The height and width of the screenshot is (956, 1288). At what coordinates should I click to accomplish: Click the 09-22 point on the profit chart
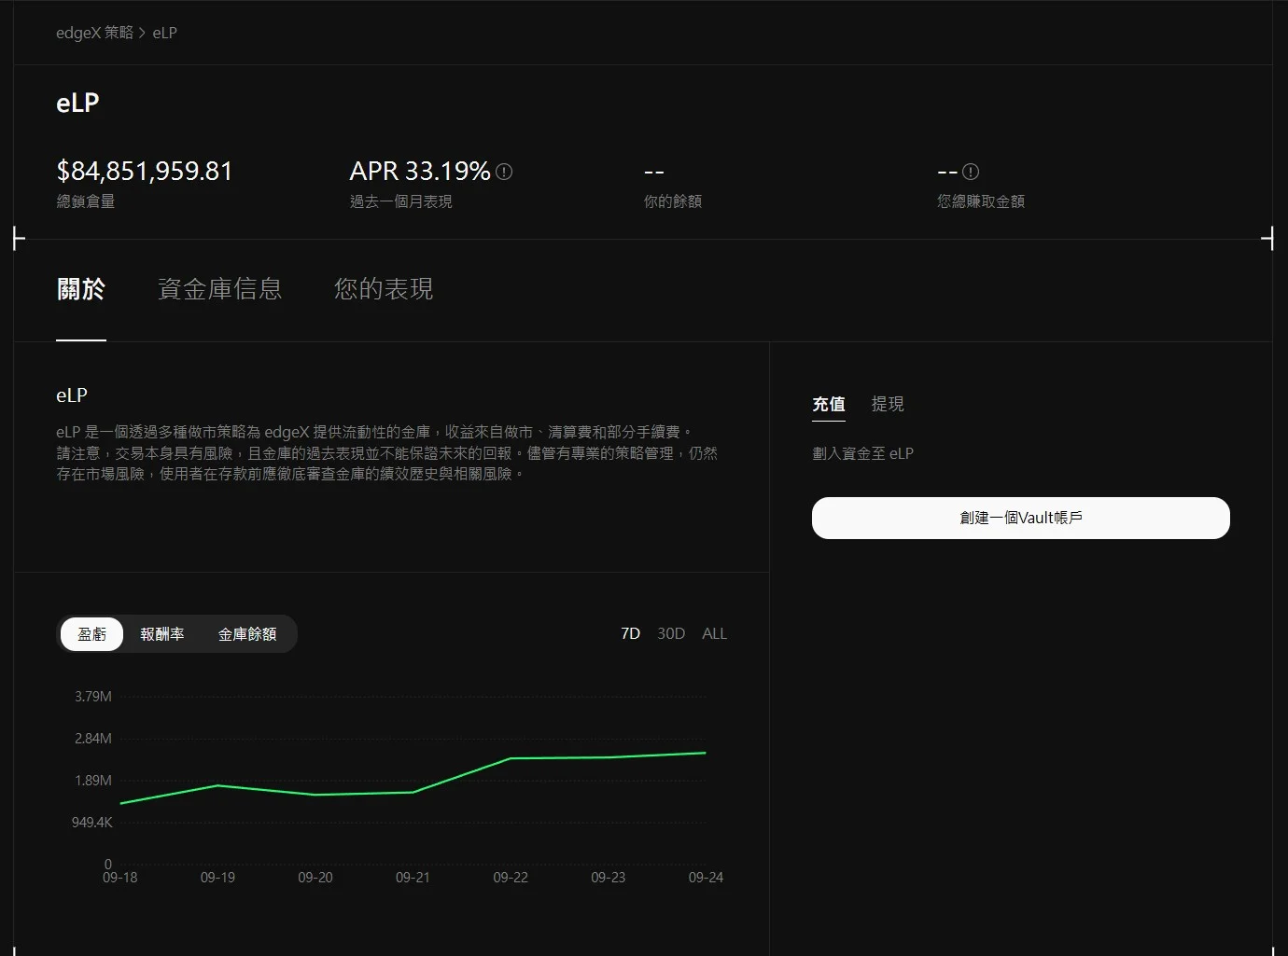tap(511, 758)
